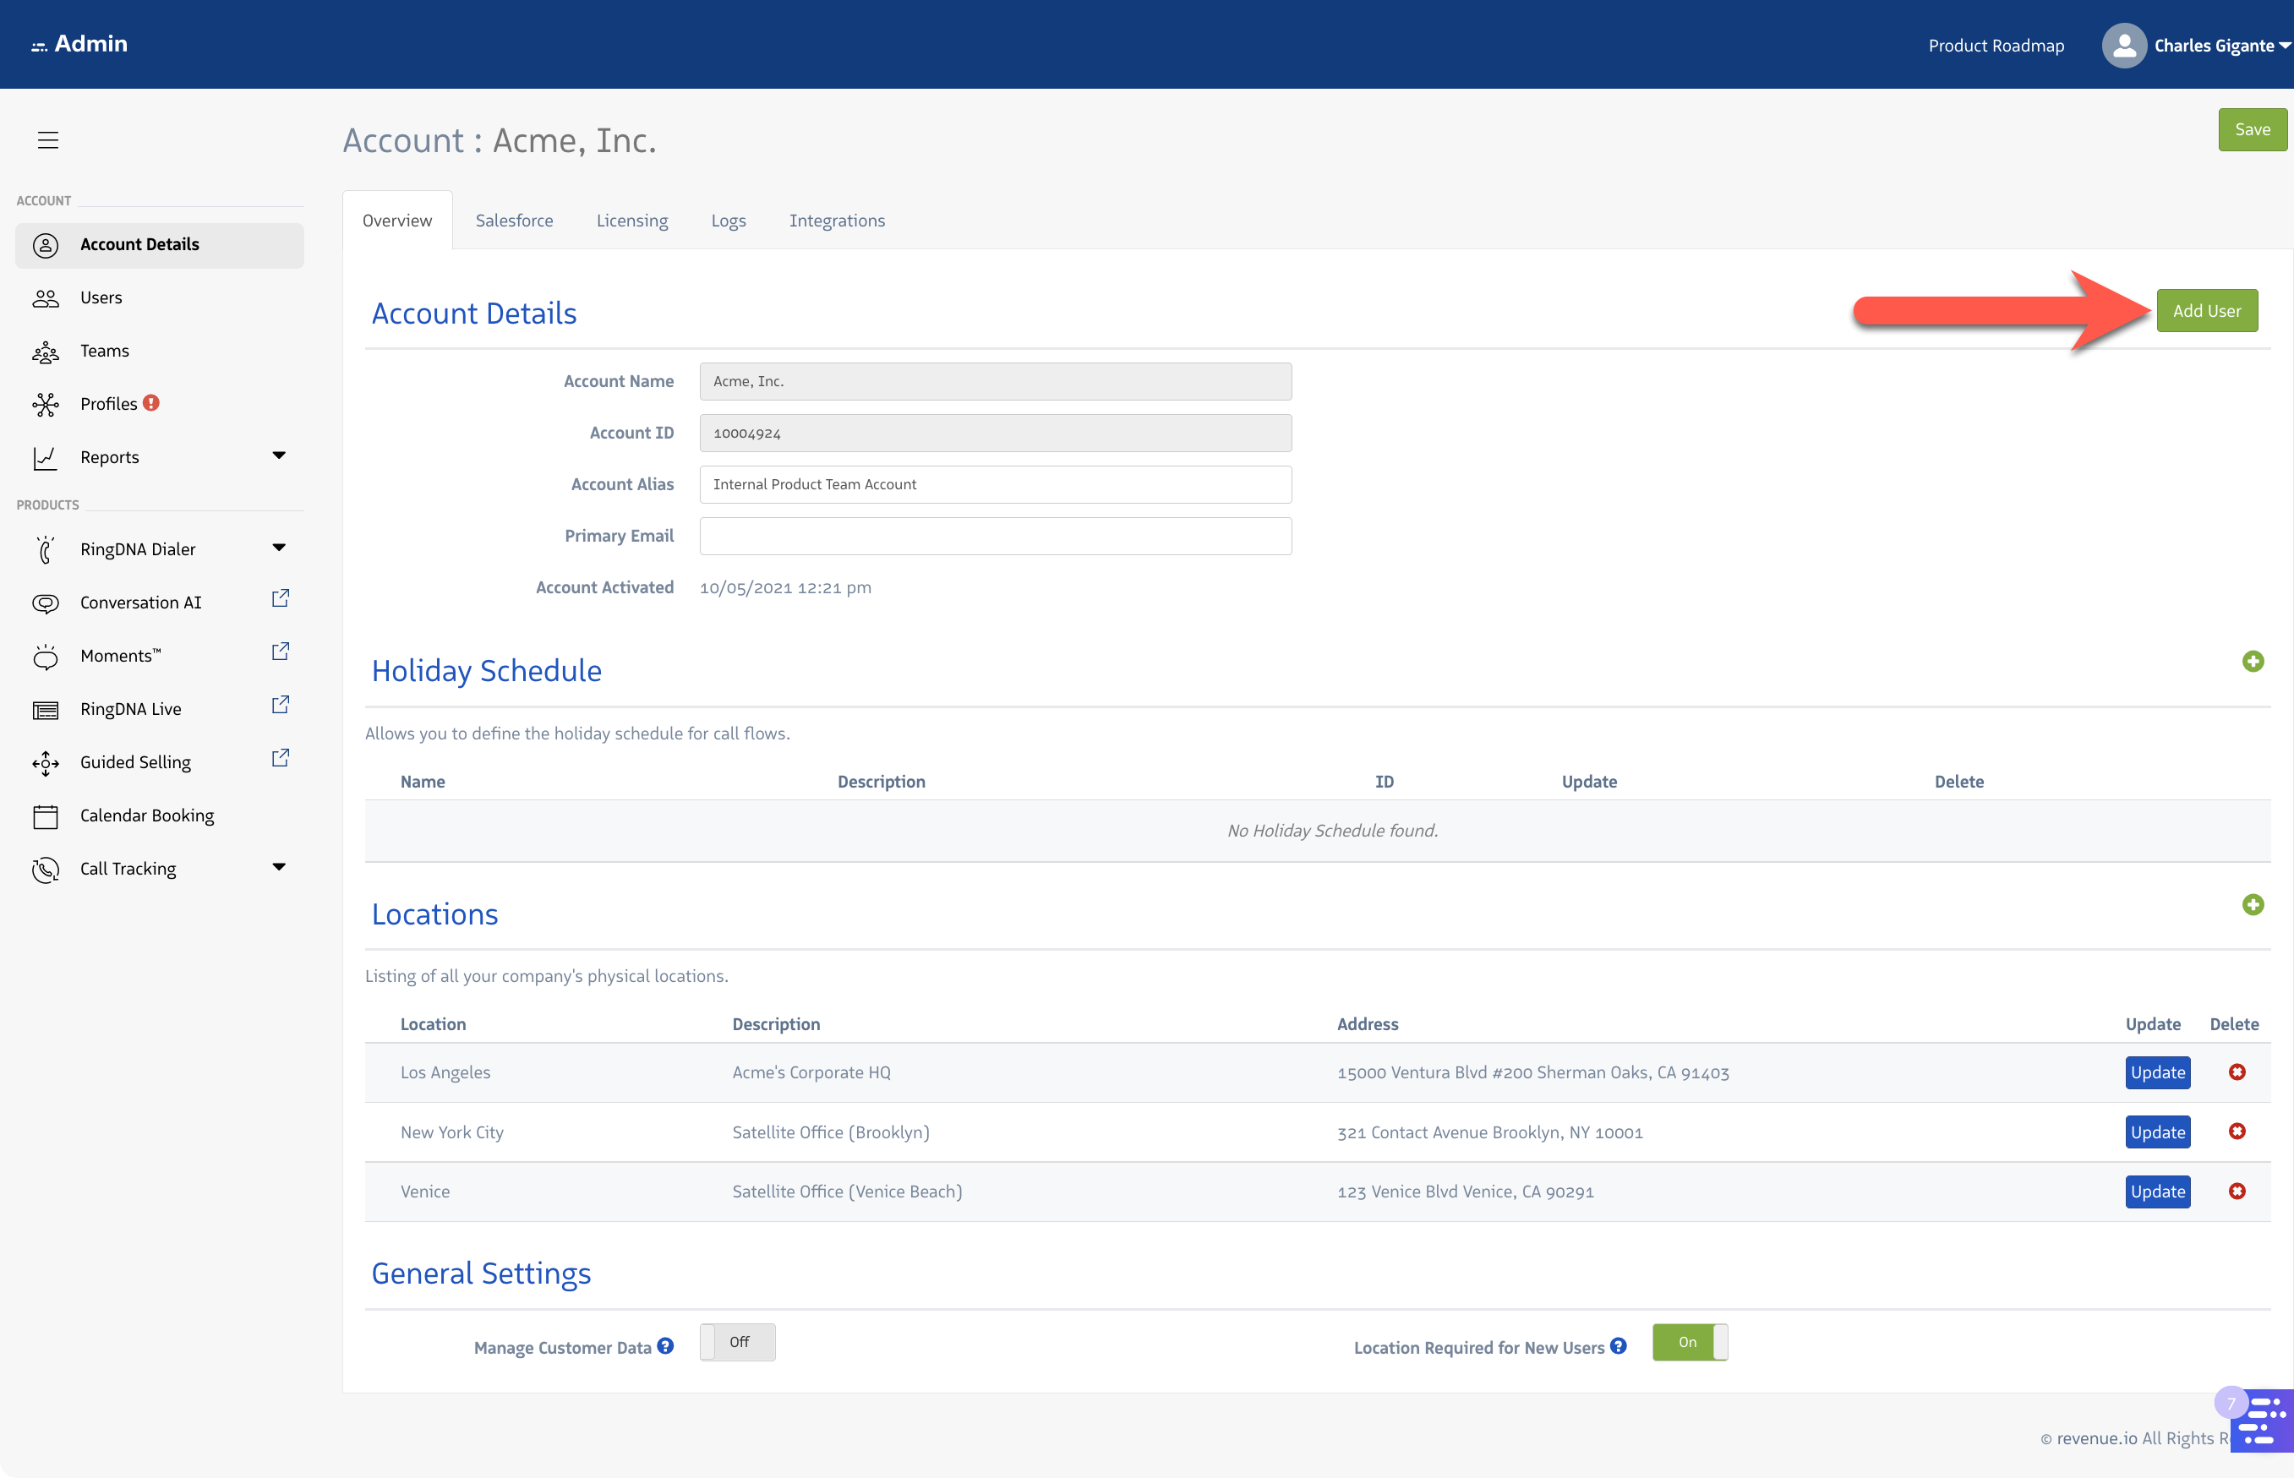Viewport: 2294px width, 1478px height.
Task: Update the Los Angeles location
Action: pos(2158,1072)
